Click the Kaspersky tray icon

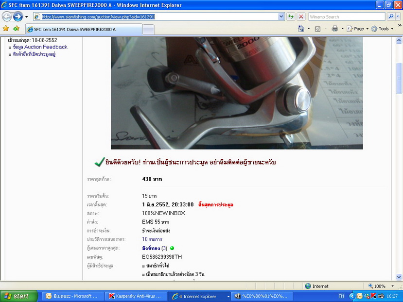(x=373, y=296)
